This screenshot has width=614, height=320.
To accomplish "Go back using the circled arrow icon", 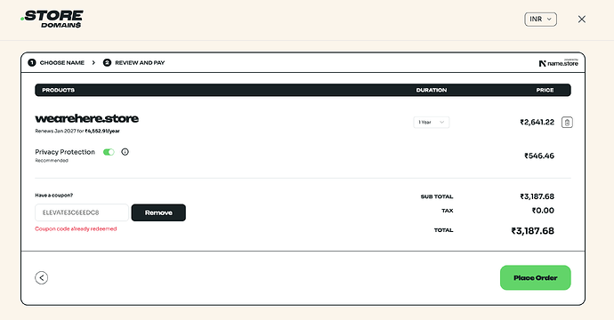I will click(x=42, y=277).
